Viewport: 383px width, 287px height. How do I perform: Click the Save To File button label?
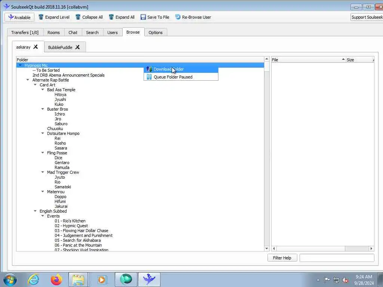(158, 17)
